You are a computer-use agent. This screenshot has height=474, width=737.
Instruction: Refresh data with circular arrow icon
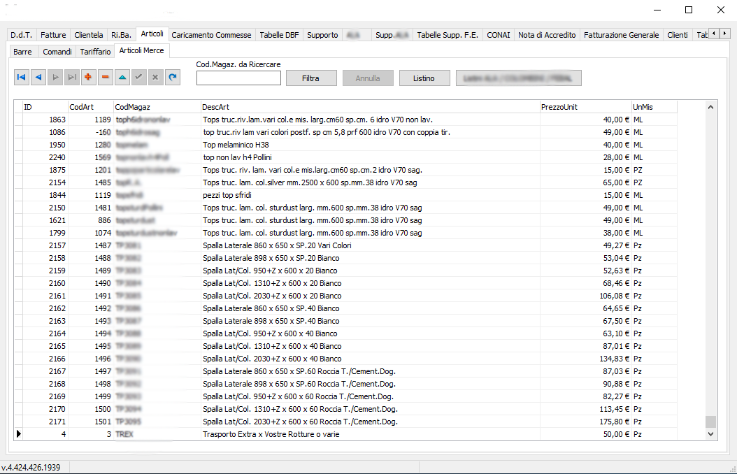pyautogui.click(x=173, y=77)
